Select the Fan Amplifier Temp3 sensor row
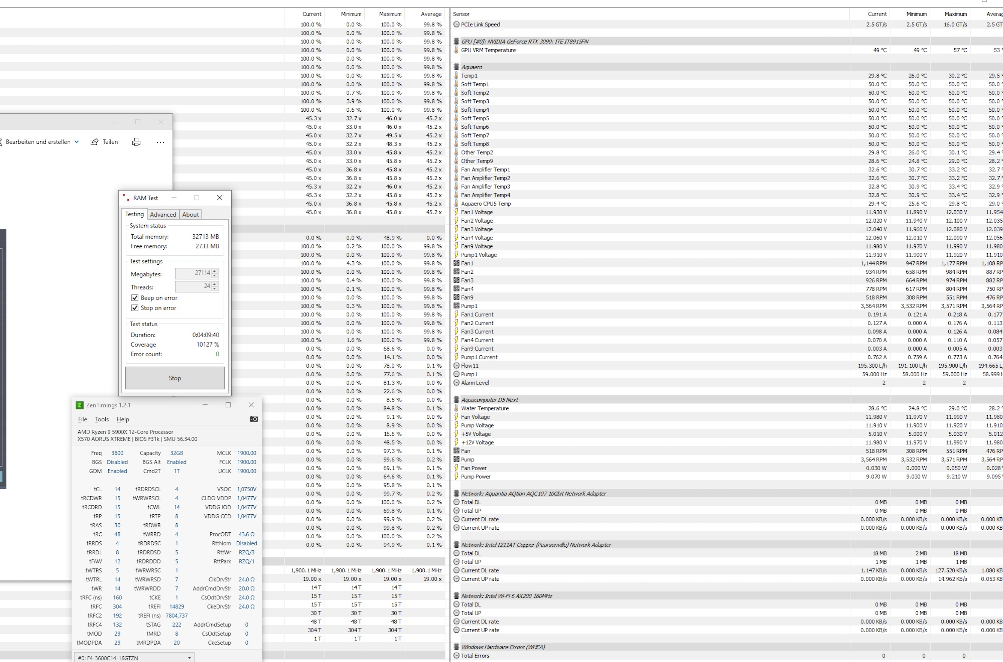 pyautogui.click(x=726, y=187)
